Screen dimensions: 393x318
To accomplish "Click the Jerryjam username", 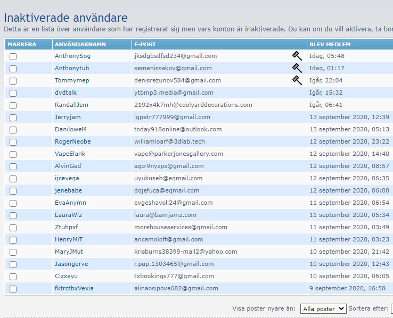I will tap(68, 117).
